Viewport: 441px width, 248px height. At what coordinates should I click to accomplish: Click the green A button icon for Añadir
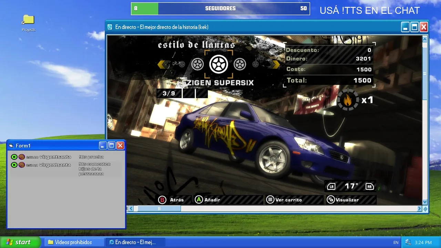tap(199, 200)
